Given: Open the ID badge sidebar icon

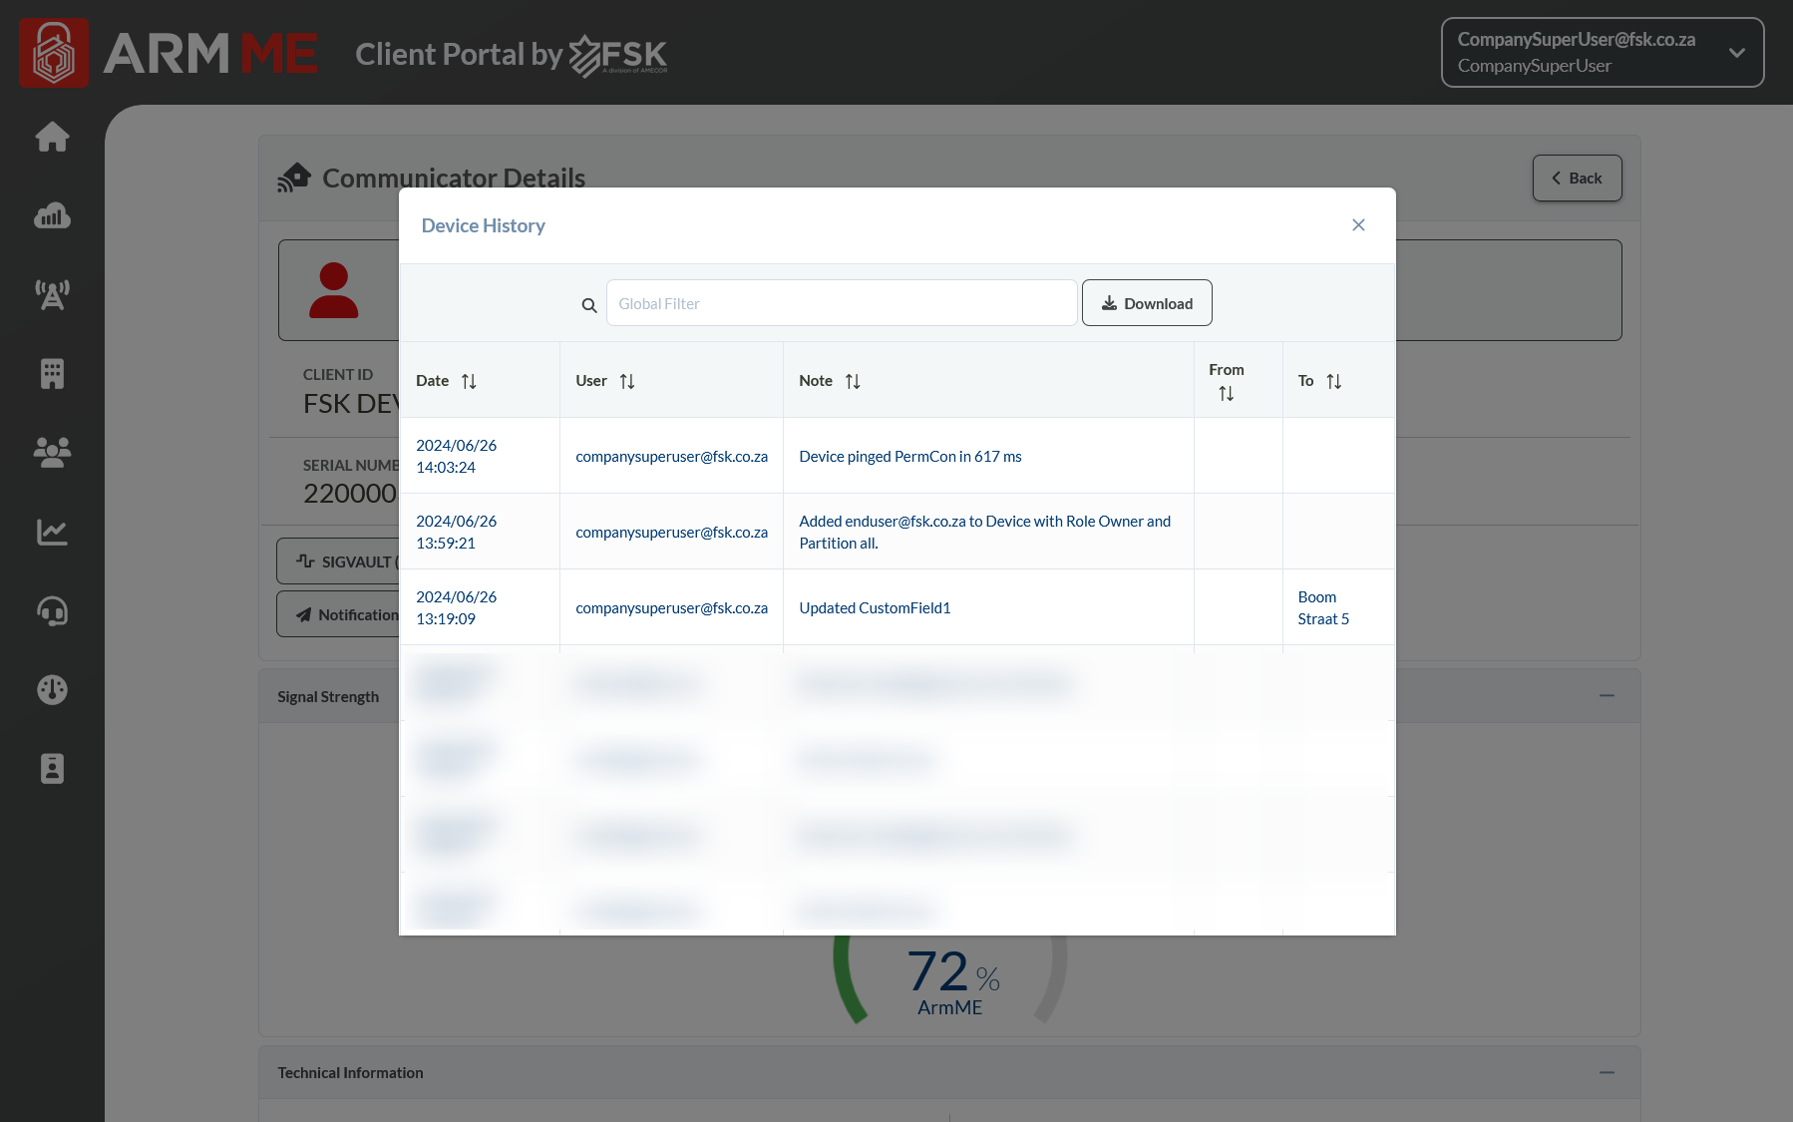Looking at the screenshot, I should [52, 769].
